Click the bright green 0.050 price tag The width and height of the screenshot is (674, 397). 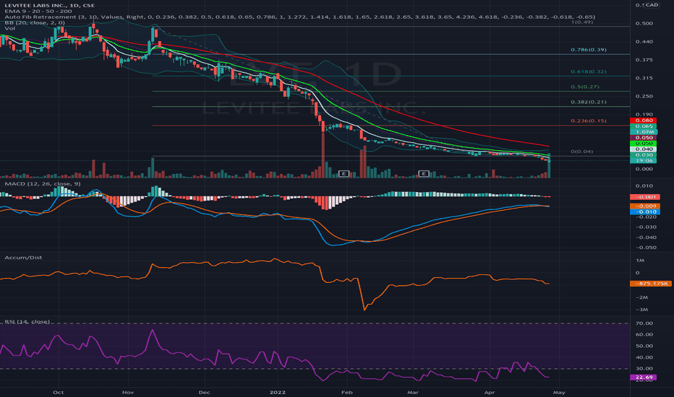[643, 144]
